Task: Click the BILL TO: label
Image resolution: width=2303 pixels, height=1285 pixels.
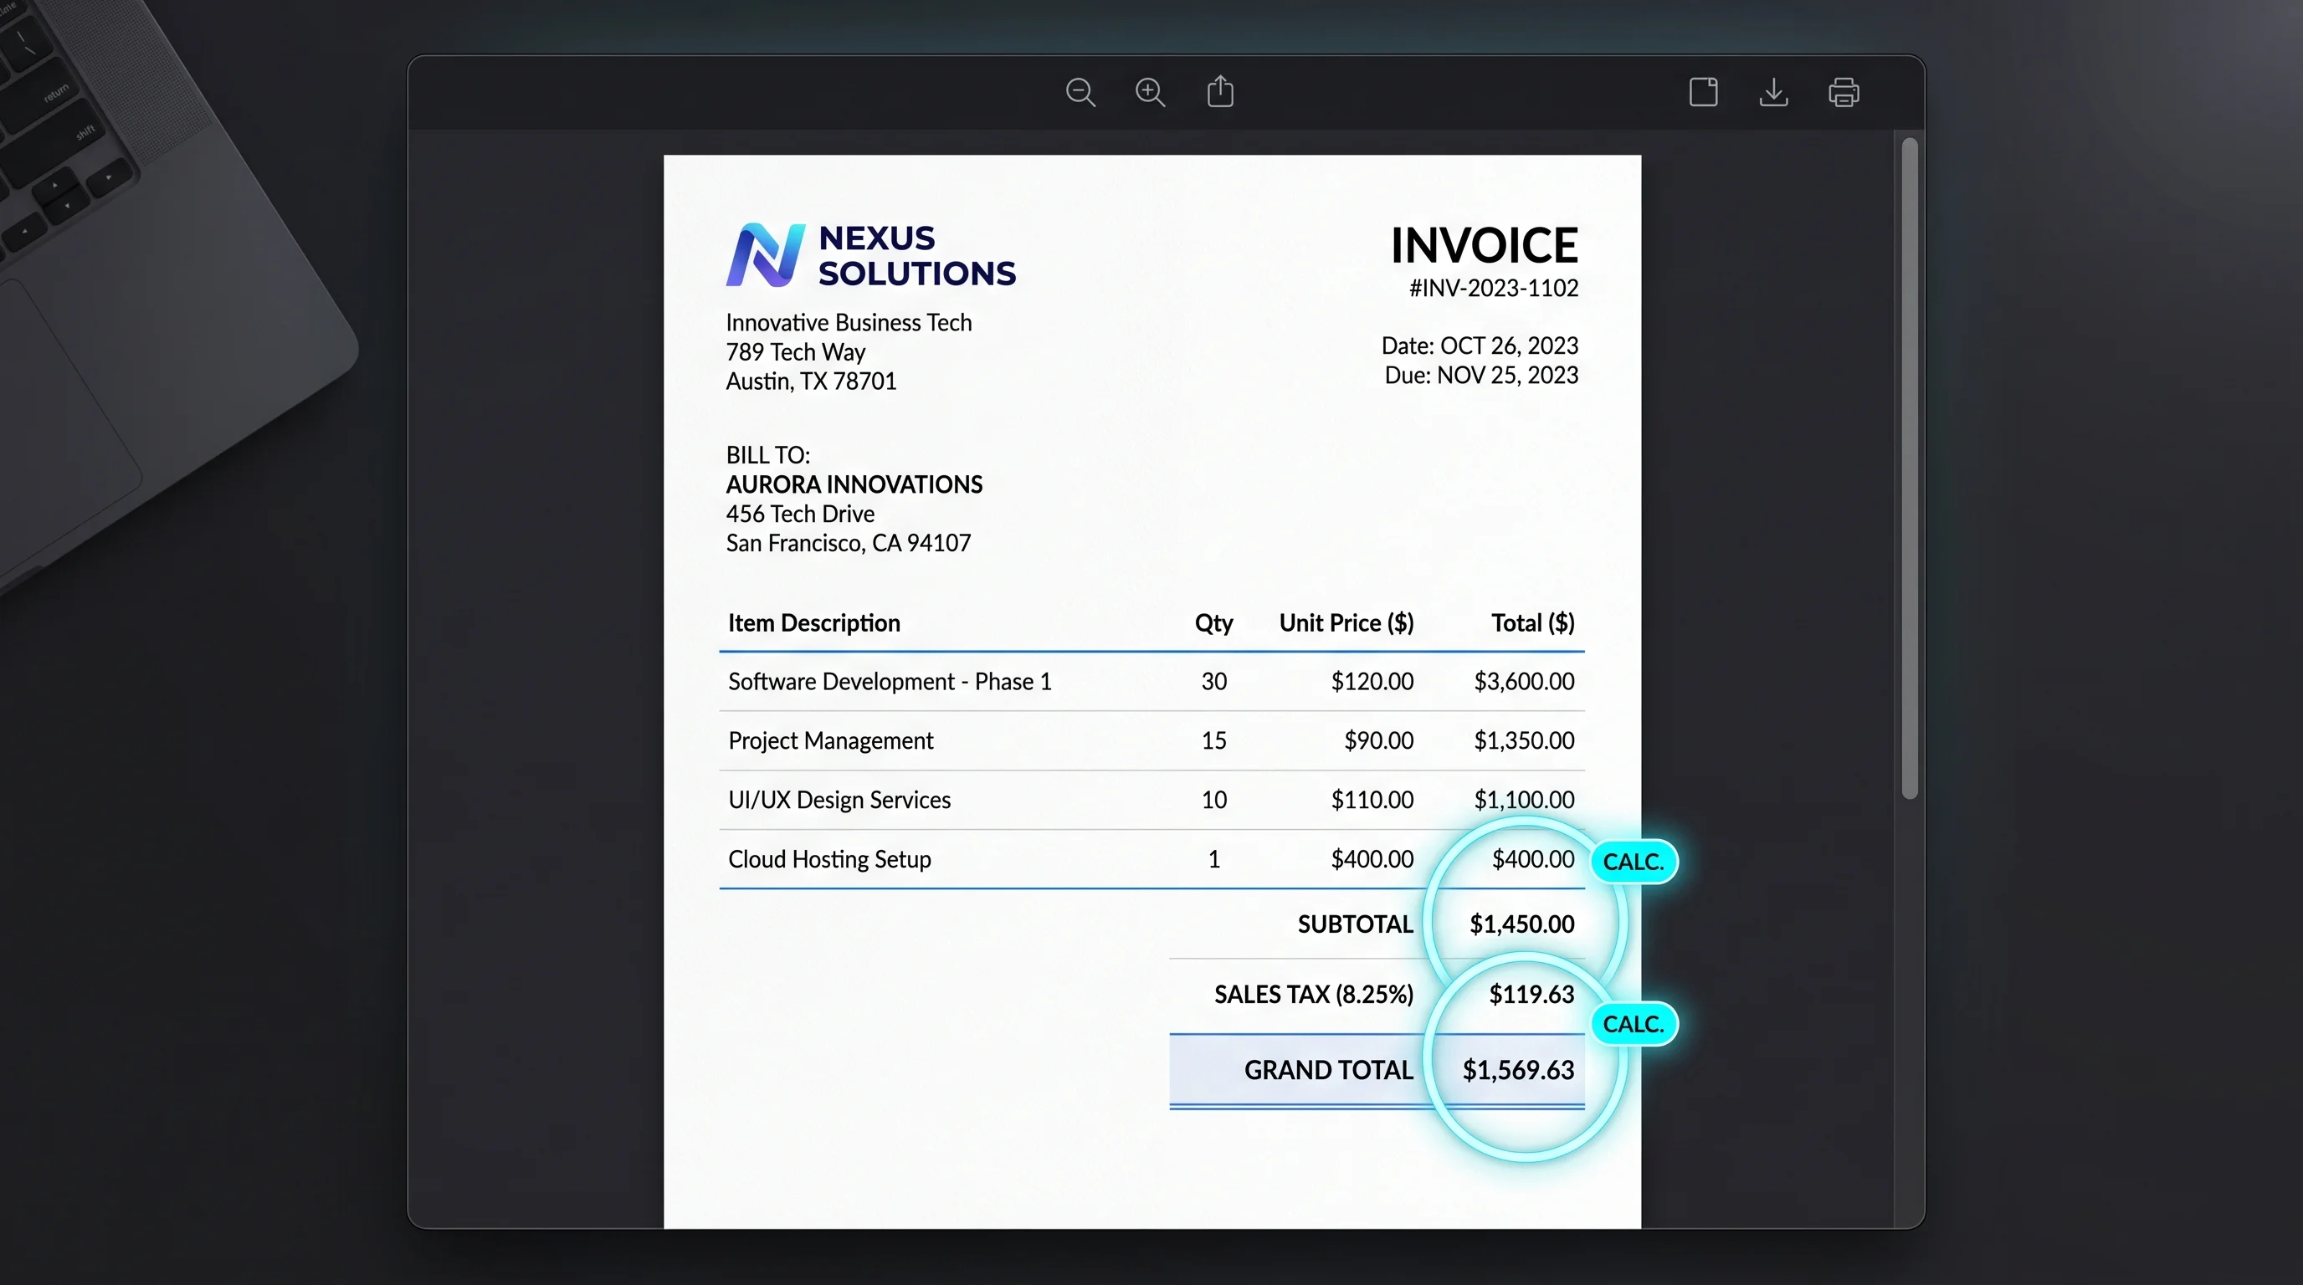Action: click(768, 456)
